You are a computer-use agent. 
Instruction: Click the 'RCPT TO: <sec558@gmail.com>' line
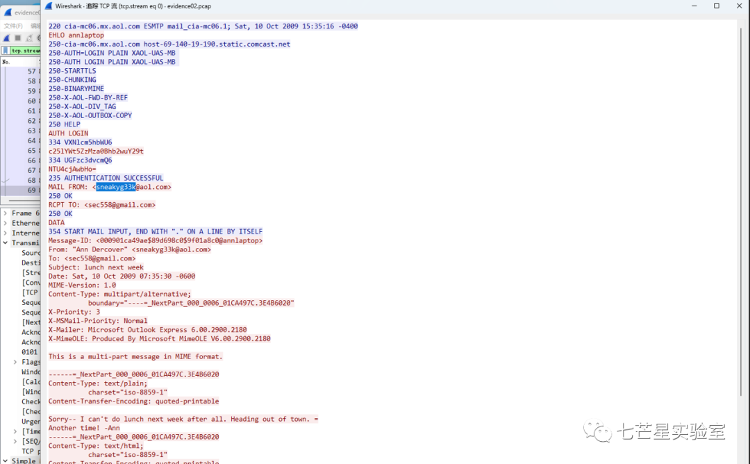click(x=102, y=205)
